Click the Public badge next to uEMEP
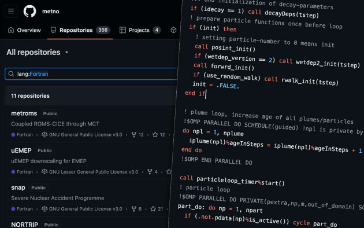Viewport: 364px width, 228px height. tap(44, 150)
